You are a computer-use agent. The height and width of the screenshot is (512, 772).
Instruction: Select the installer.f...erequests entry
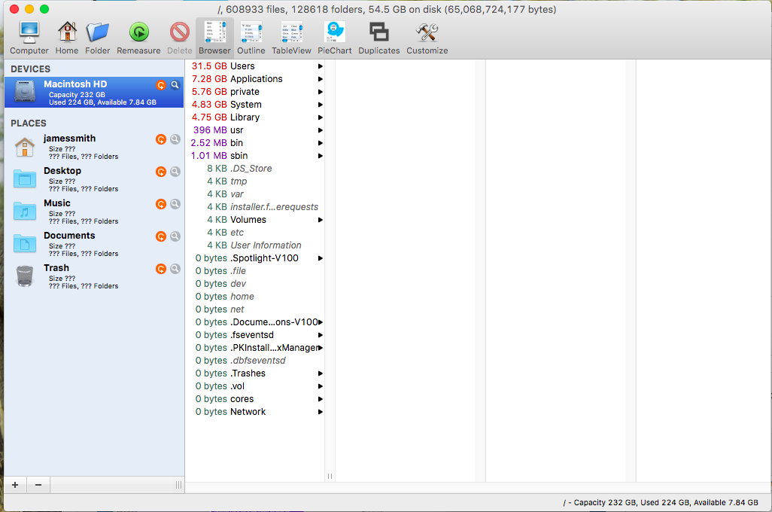pyautogui.click(x=255, y=207)
